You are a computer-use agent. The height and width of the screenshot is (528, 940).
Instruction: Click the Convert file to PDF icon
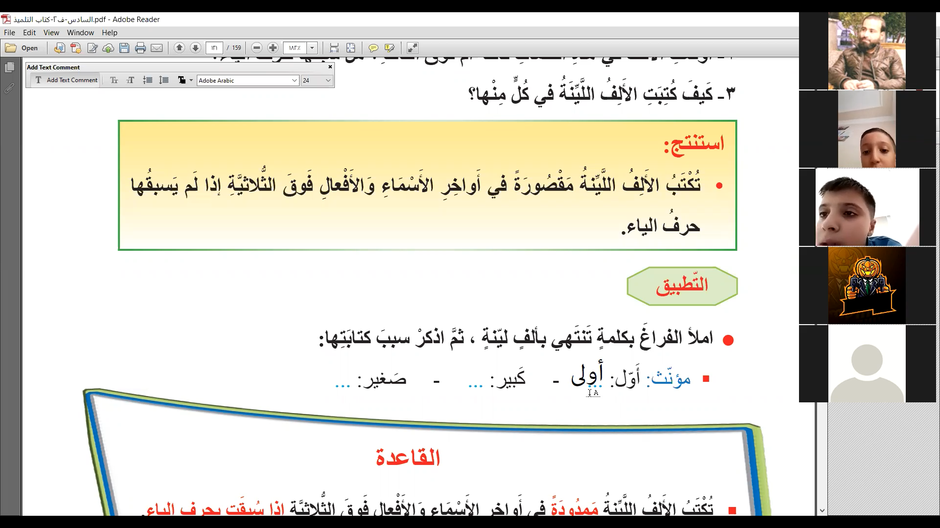(x=59, y=48)
